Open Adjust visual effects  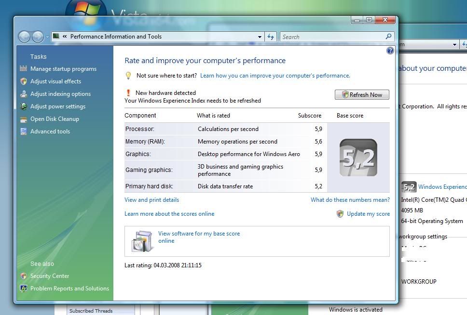click(x=55, y=81)
